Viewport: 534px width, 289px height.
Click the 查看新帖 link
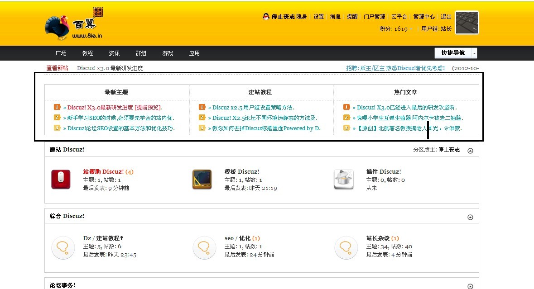click(57, 68)
